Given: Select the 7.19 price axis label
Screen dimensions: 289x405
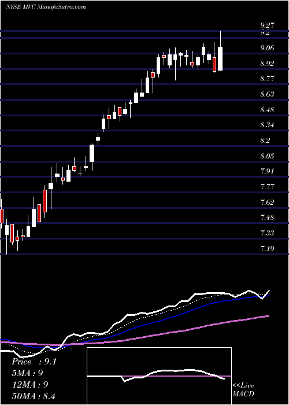Looking at the screenshot, I should coord(268,248).
